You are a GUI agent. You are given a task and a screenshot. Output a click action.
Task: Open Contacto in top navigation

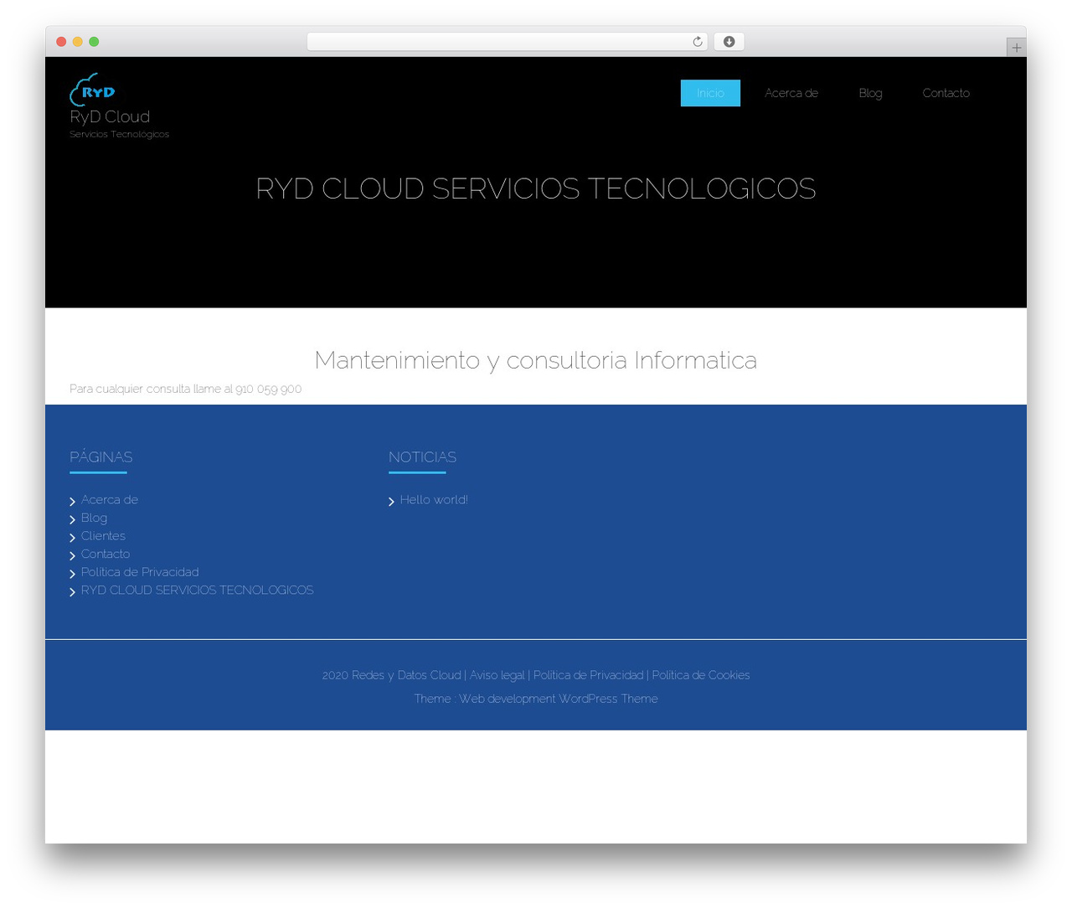click(946, 93)
